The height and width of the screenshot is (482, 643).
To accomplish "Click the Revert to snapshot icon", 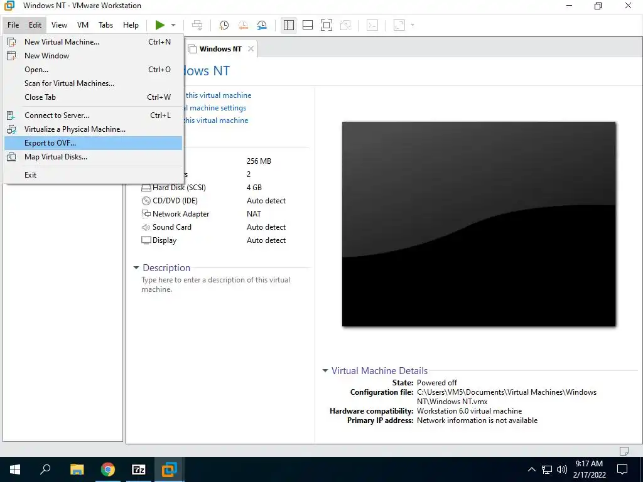I will pyautogui.click(x=243, y=25).
